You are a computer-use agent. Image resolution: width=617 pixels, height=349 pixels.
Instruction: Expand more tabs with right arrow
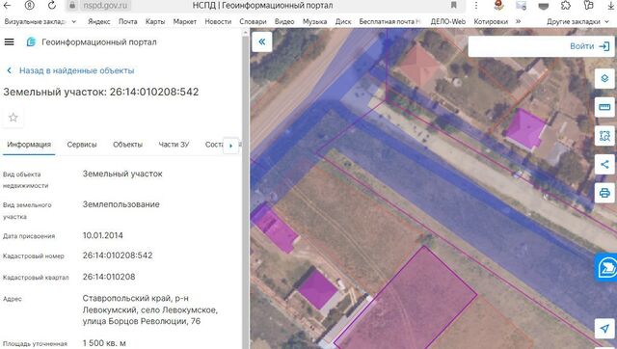tap(231, 146)
